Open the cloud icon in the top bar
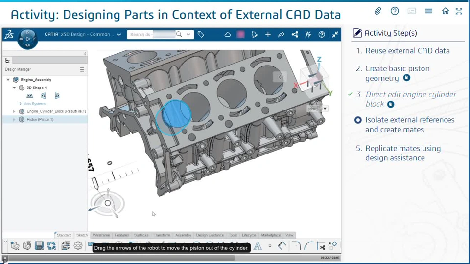 (228, 35)
